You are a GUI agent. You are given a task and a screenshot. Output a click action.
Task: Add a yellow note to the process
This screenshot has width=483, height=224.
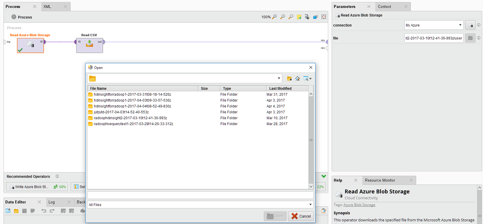pos(299,17)
